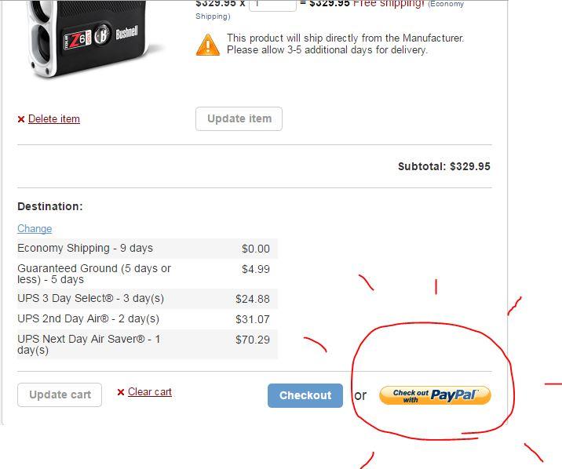562x469 pixels.
Task: Click the Economy Shipping note text
Action: click(330, 9)
